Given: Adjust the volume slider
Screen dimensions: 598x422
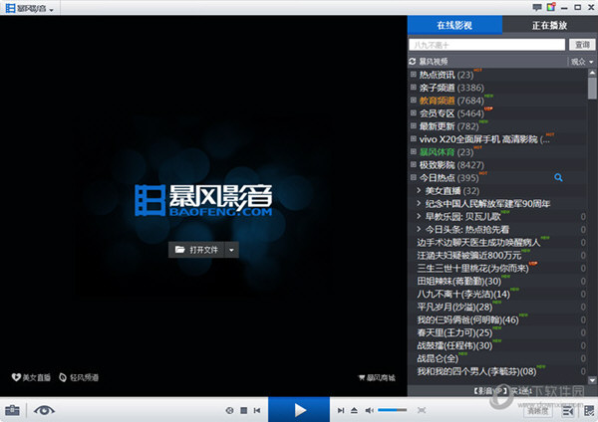Looking at the screenshot, I should coord(392,410).
